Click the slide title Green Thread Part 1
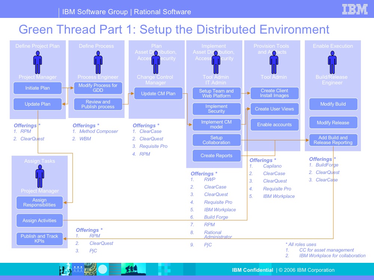This screenshot has width=374, height=280. [x=174, y=29]
